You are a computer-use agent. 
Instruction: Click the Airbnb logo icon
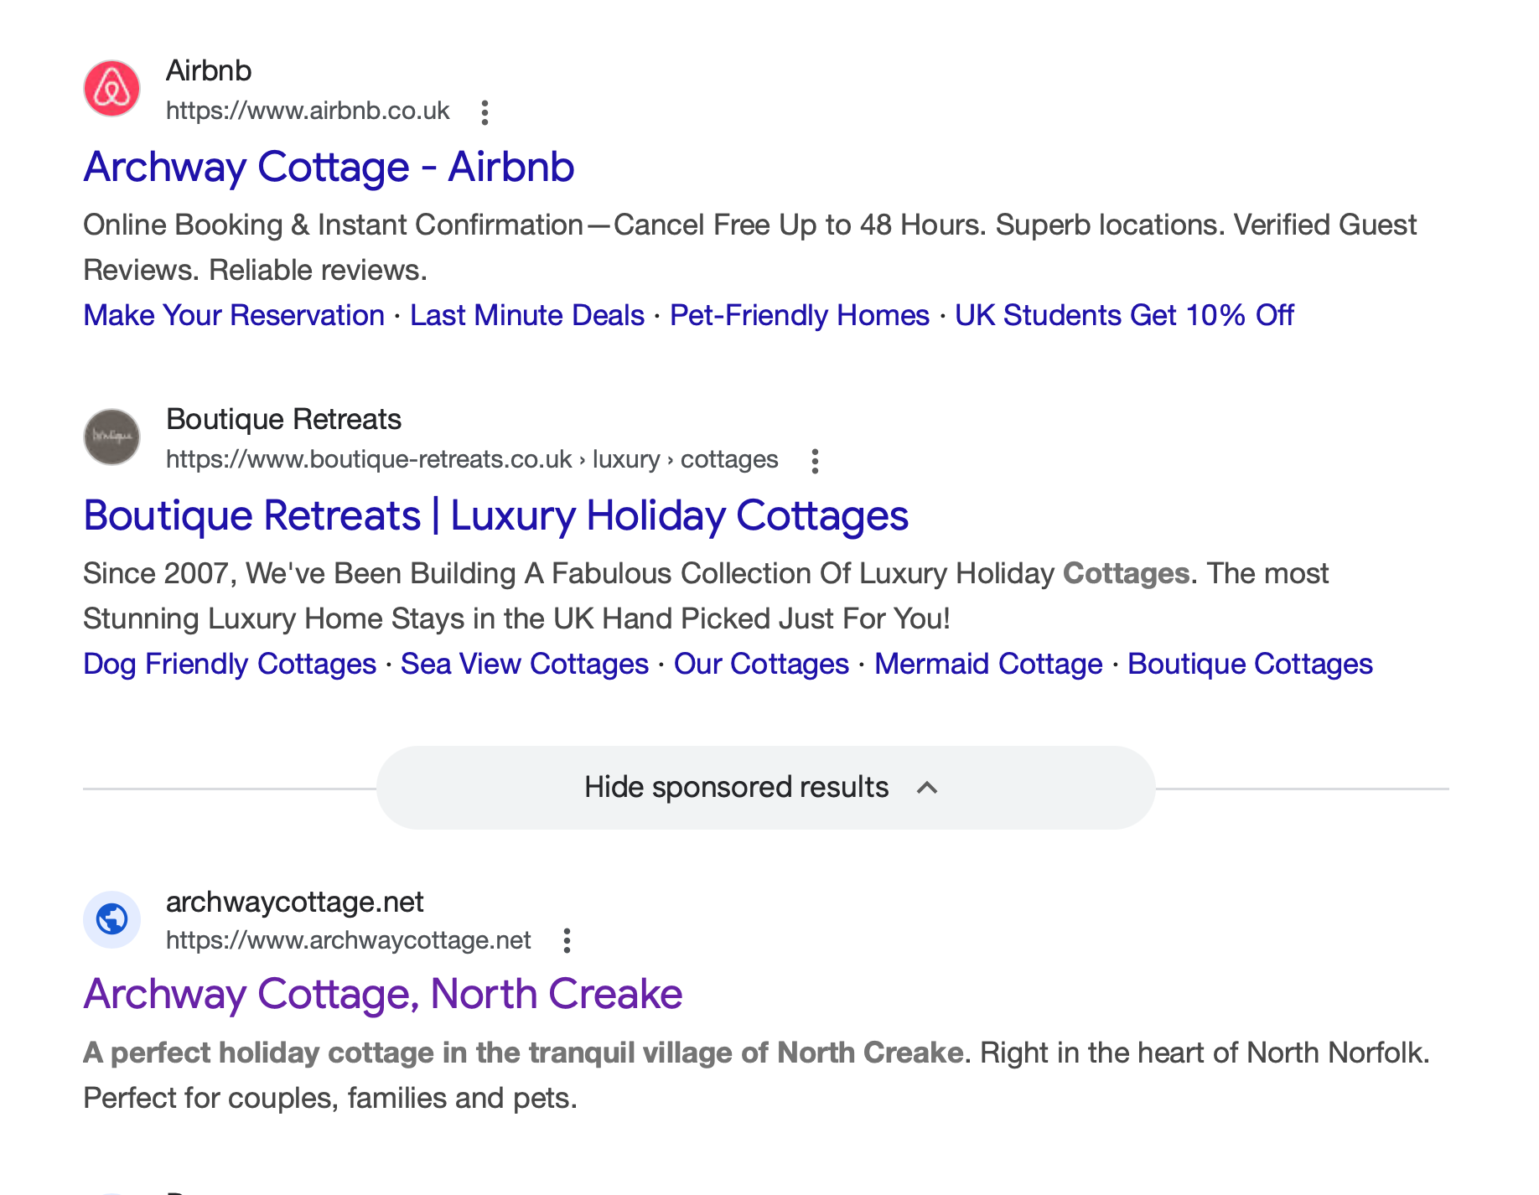click(111, 89)
